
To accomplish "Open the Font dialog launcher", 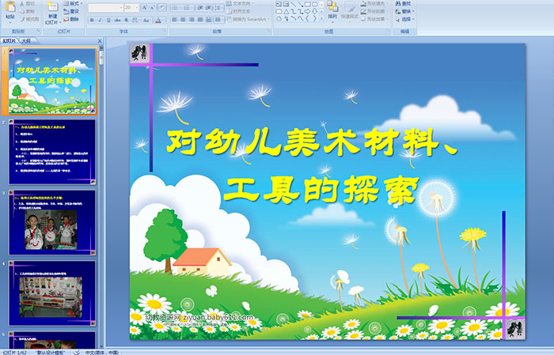I will 165,32.
